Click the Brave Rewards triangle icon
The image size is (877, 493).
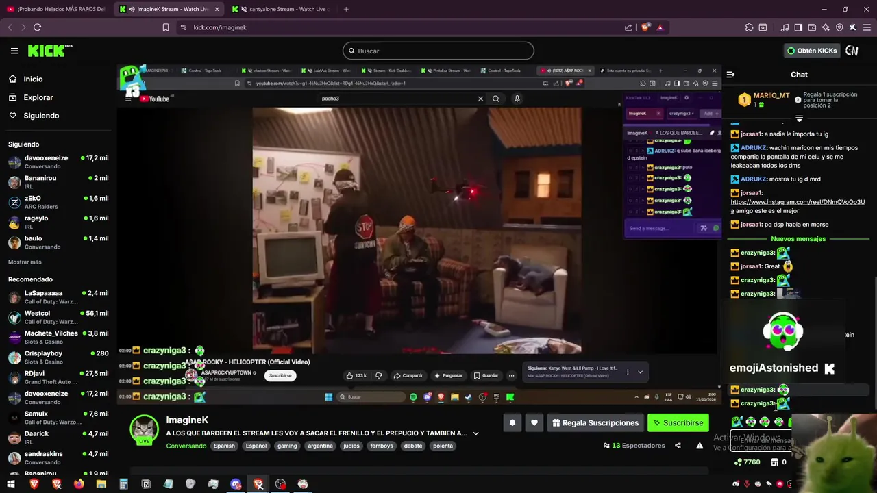660,27
